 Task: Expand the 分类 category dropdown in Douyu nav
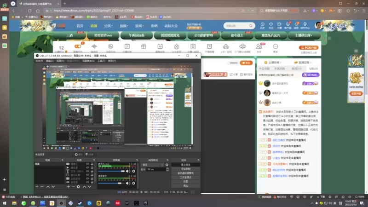[108, 26]
